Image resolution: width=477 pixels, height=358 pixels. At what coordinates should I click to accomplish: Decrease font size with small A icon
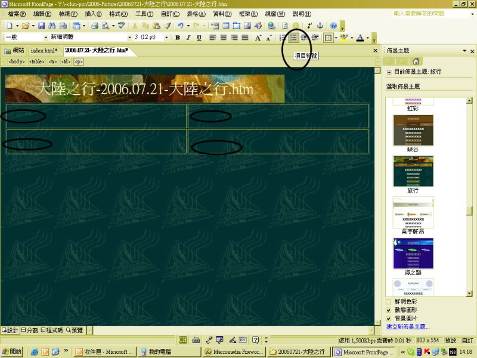pyautogui.click(x=269, y=38)
